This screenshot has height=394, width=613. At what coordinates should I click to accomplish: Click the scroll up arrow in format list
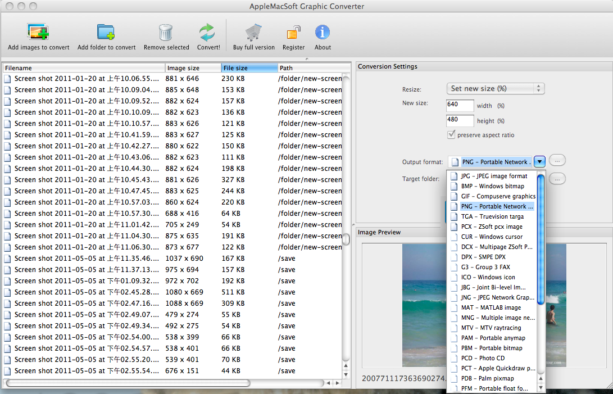tap(541, 379)
